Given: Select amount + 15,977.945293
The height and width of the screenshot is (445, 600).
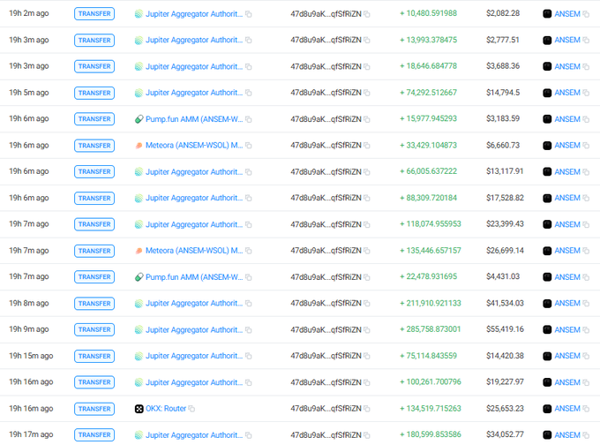Looking at the screenshot, I should click(x=428, y=118).
